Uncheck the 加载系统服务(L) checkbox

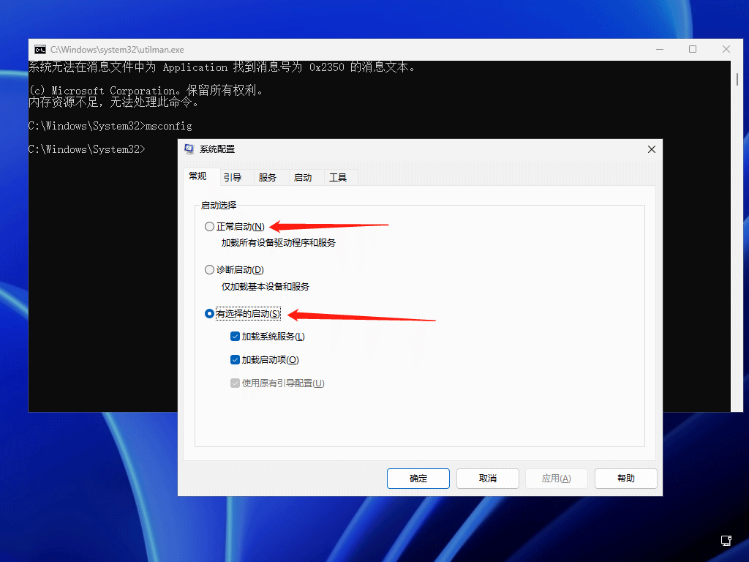(235, 337)
